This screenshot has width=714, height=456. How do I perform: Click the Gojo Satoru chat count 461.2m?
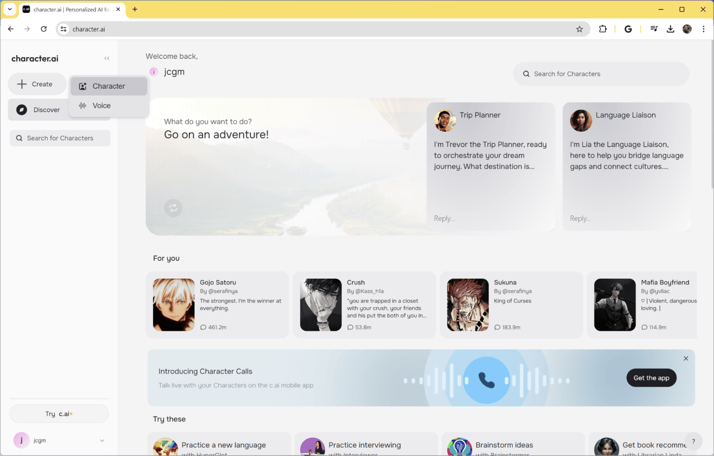tap(213, 327)
